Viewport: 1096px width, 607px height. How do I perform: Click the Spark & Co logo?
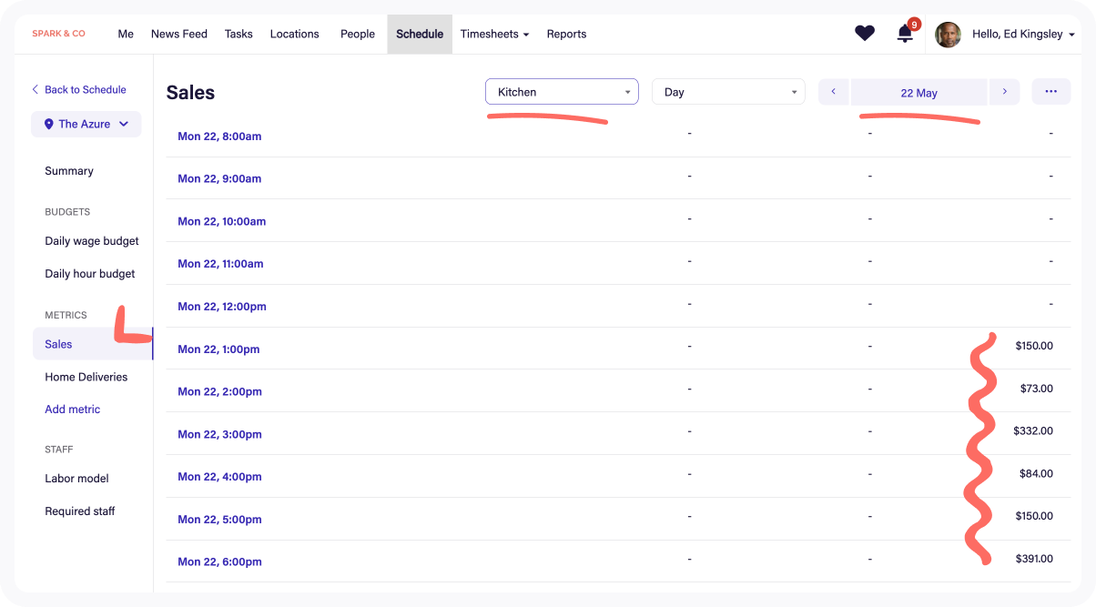coord(58,33)
